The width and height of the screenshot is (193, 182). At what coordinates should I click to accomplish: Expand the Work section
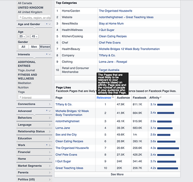(x=34, y=145)
